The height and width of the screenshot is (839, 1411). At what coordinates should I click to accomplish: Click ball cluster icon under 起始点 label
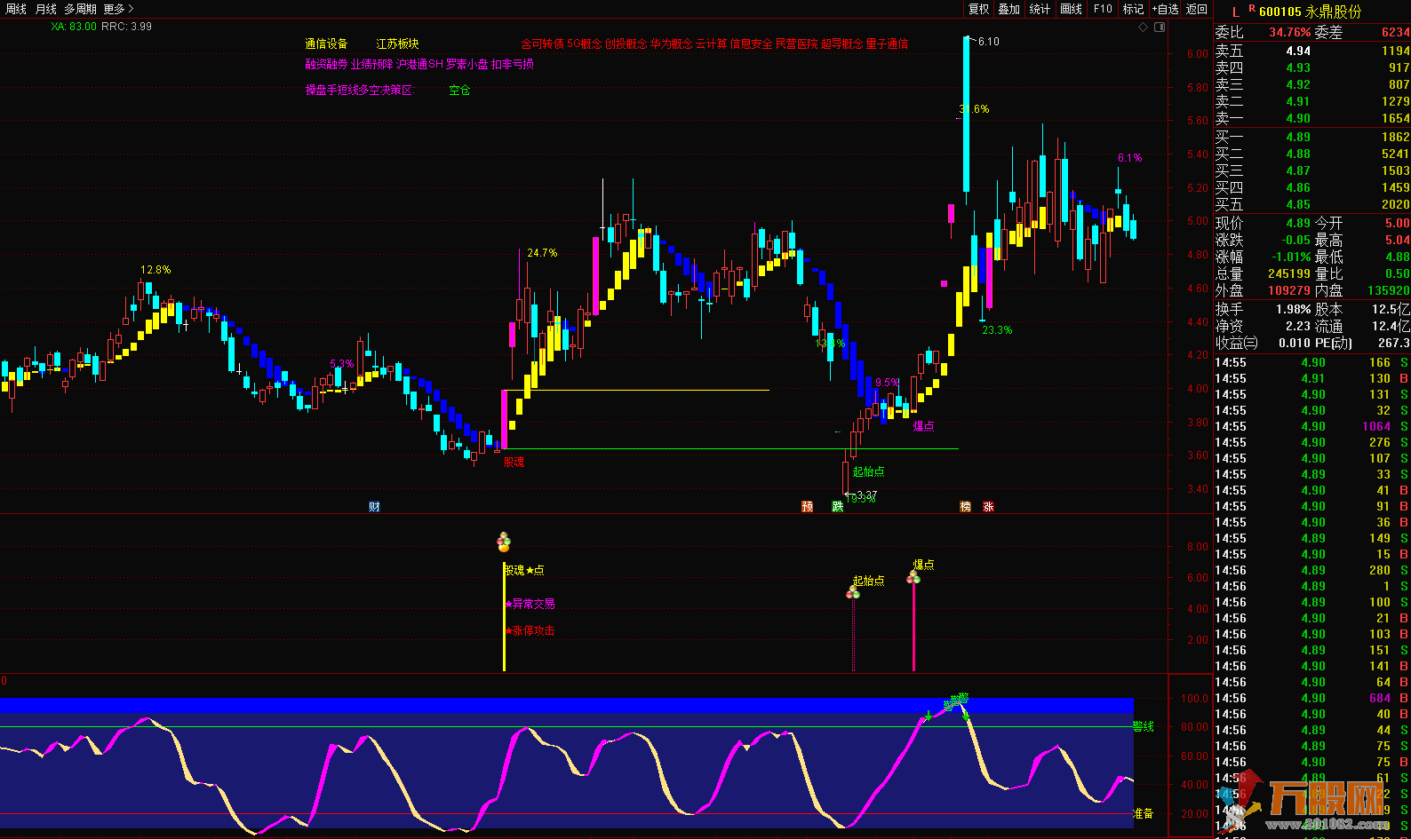853,592
